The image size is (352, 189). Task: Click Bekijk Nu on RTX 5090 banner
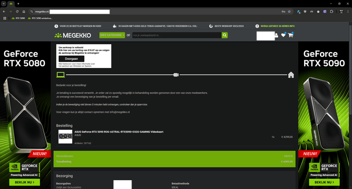(324, 182)
